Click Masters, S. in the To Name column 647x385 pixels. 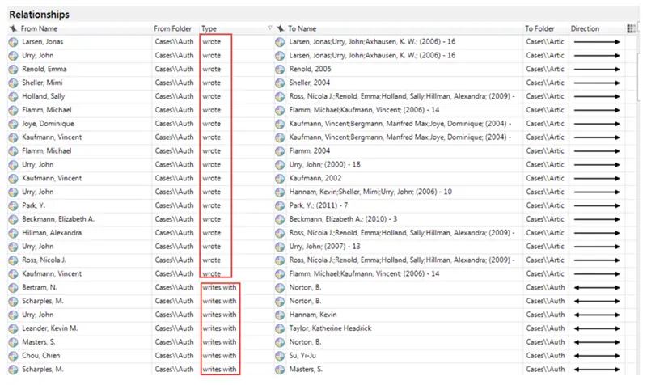306,370
